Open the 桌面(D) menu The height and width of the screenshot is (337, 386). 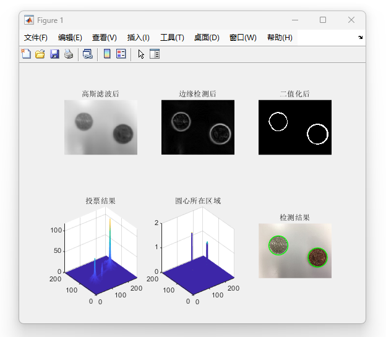207,38
